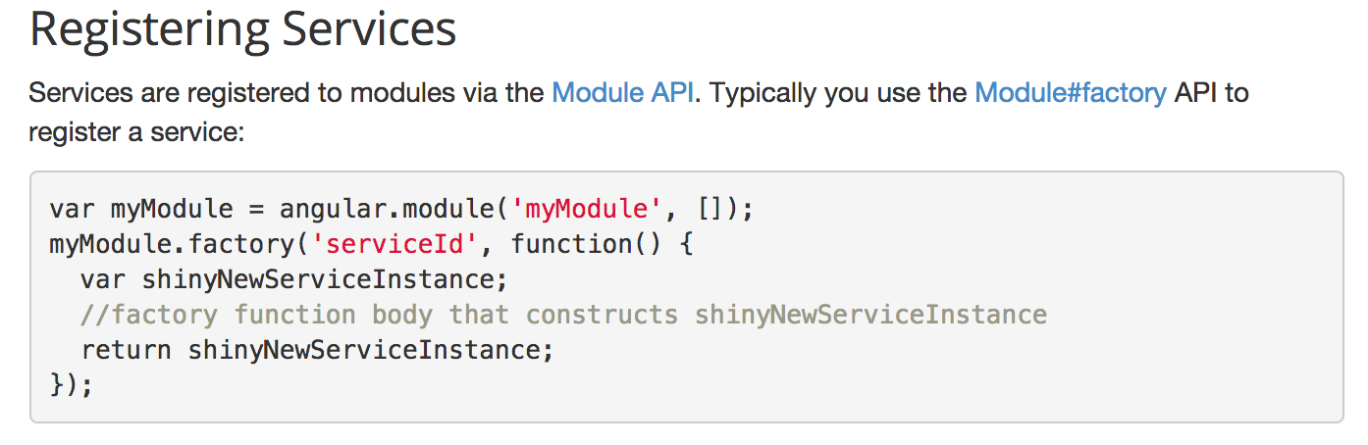Viewport: 1368px width, 445px height.
Task: Click myModule.factory in the second code line
Action: pos(172,244)
